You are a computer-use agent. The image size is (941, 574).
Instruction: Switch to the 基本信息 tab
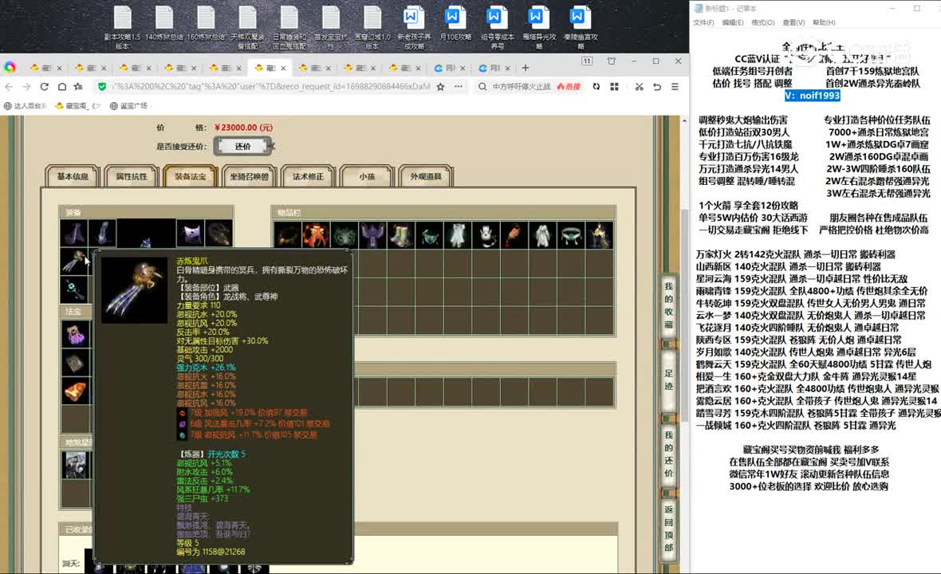pyautogui.click(x=73, y=176)
